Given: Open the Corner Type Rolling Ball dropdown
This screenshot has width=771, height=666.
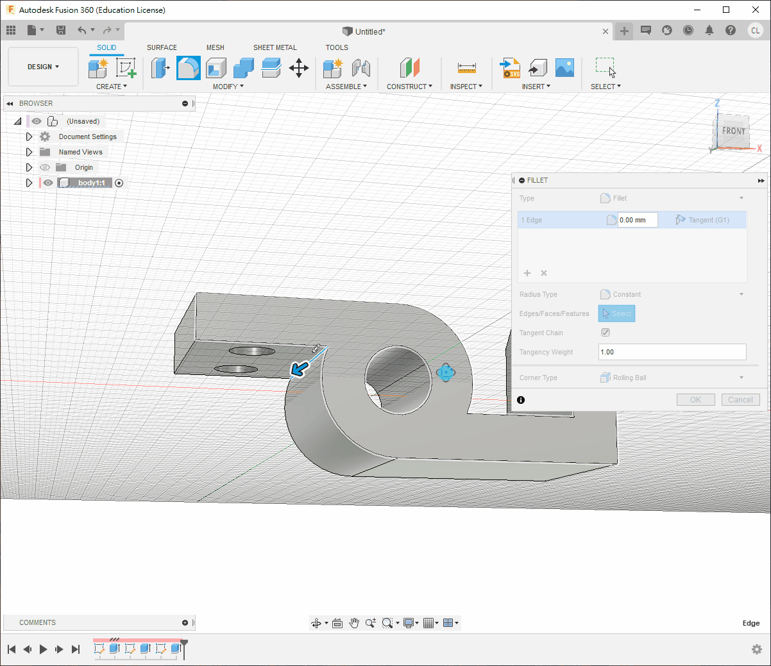Looking at the screenshot, I should point(672,378).
